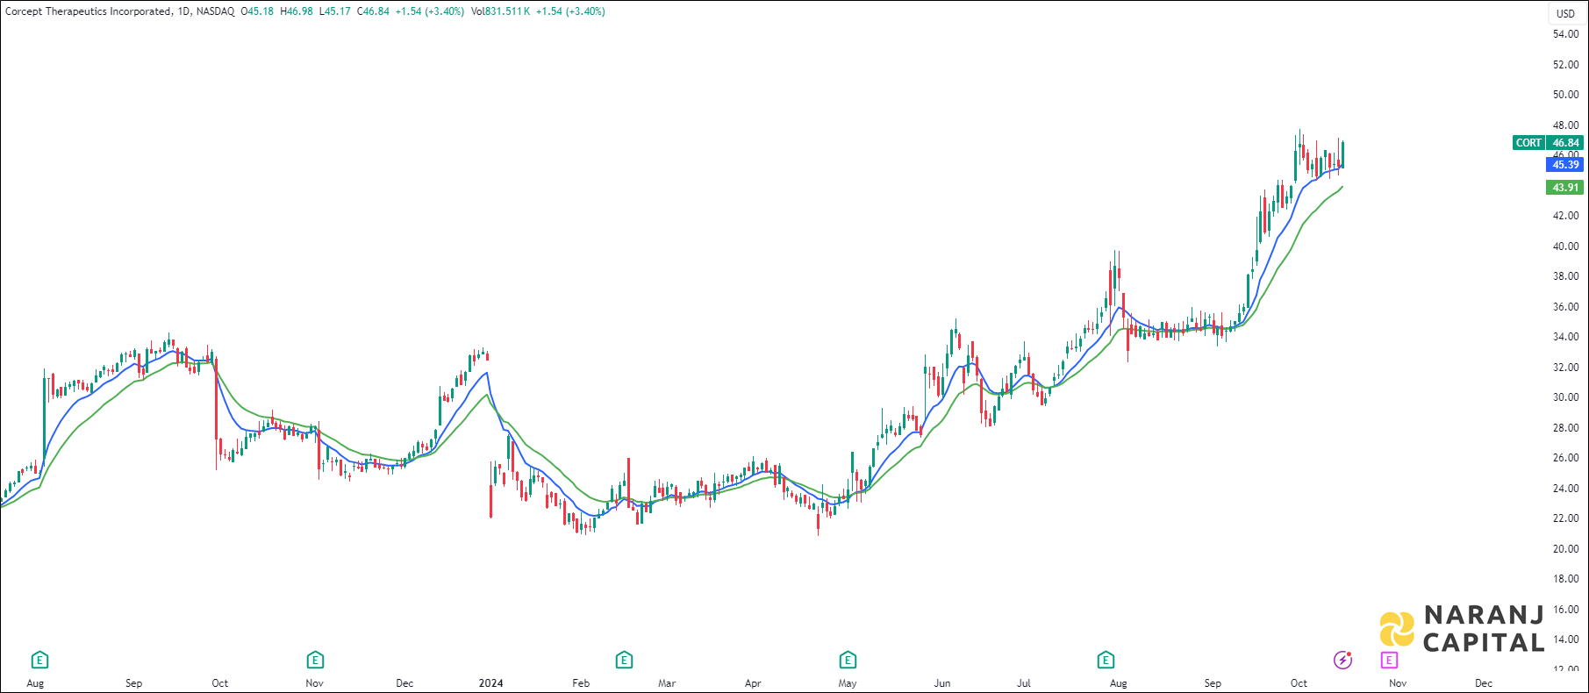The image size is (1589, 693).
Task: Click the CORT ticker price label
Action: (x=1528, y=143)
